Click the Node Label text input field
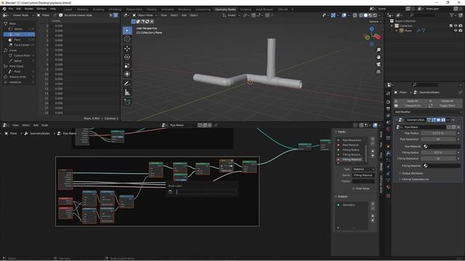Screen dimensions: 465x261 point(205,191)
